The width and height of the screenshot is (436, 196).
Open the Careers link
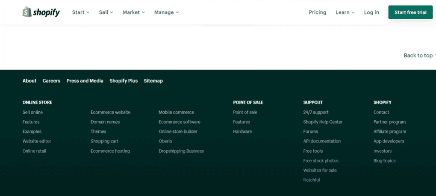click(x=51, y=81)
